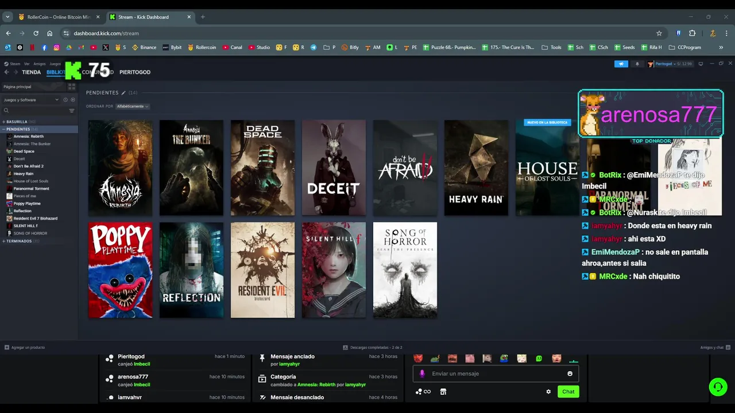Open Steam notifications bell icon

click(637, 64)
